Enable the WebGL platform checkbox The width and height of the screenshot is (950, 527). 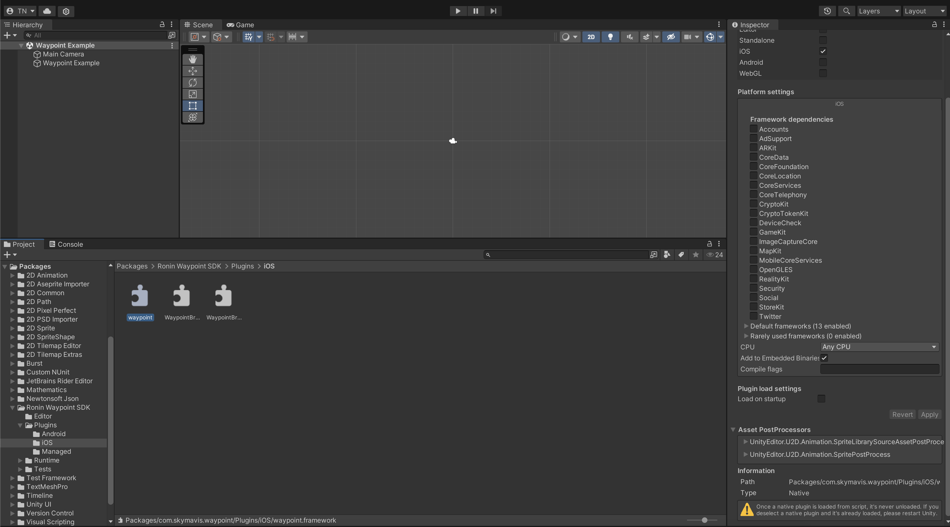[823, 73]
